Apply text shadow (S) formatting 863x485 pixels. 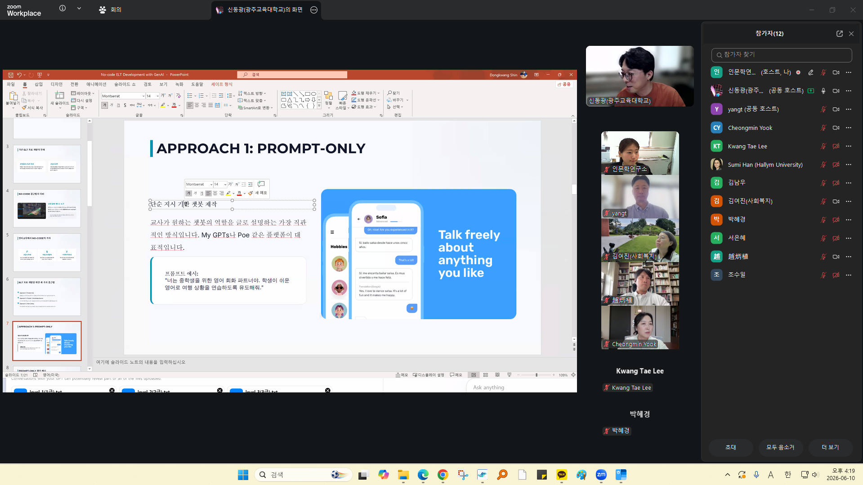tap(125, 105)
